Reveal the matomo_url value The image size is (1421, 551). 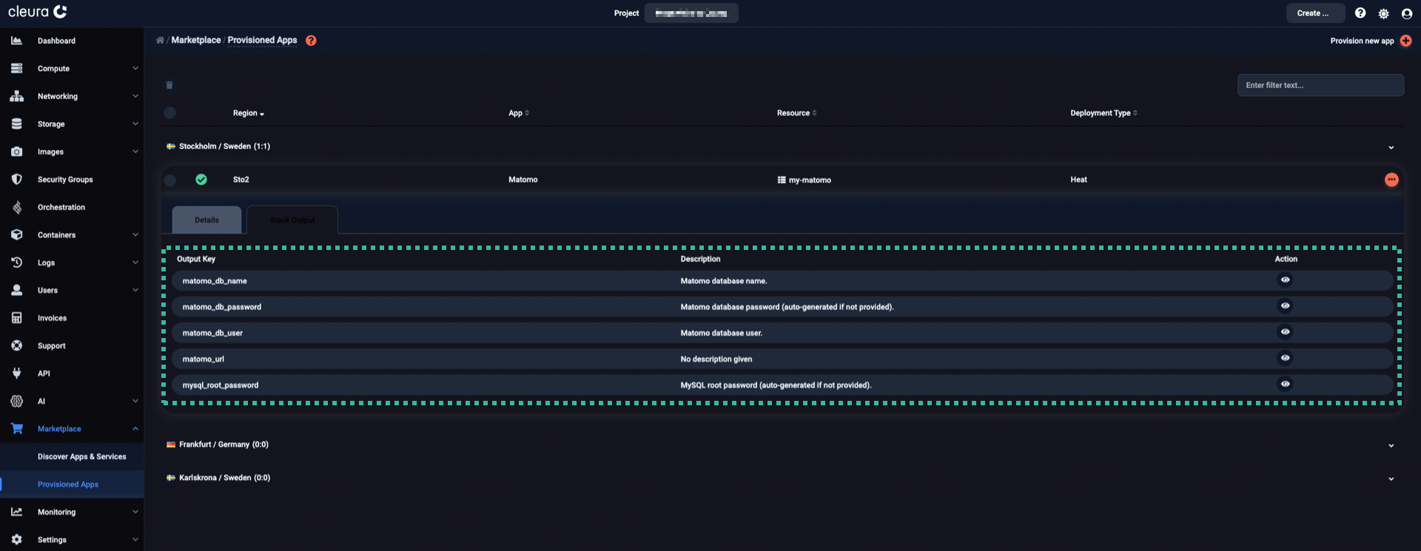[x=1285, y=358]
